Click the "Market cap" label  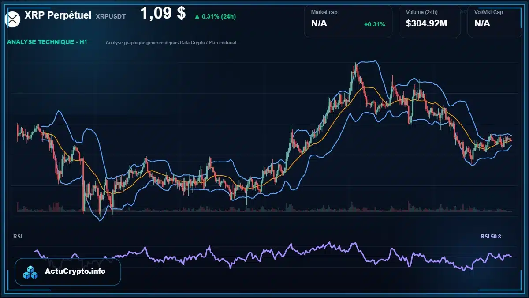point(324,12)
